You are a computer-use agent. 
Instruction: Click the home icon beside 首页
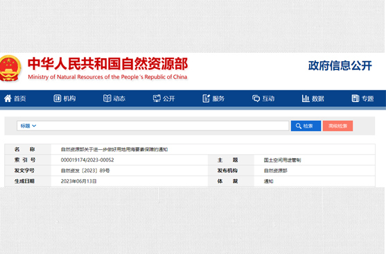(x=8, y=99)
